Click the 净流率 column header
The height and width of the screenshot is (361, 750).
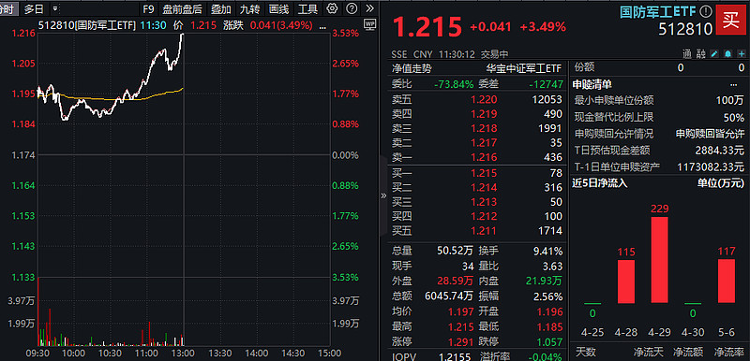point(729,353)
